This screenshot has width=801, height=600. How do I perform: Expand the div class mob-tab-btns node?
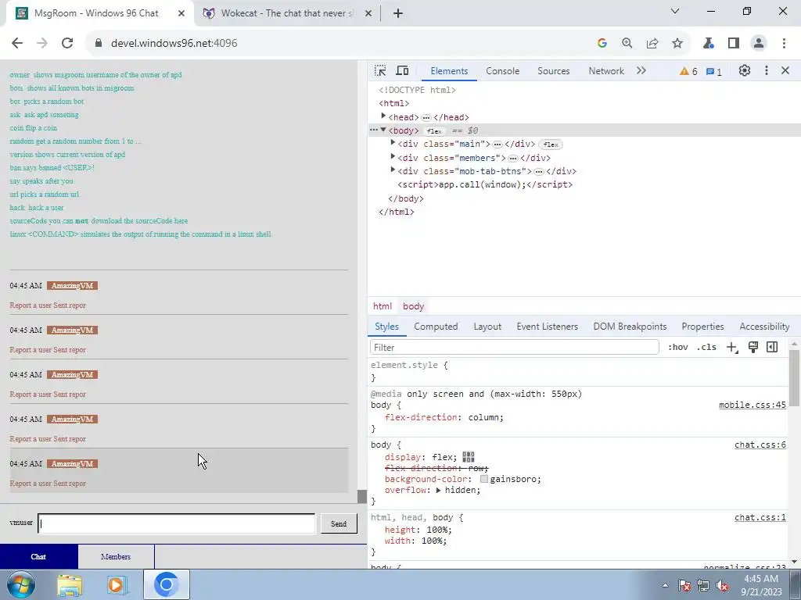[x=393, y=170]
